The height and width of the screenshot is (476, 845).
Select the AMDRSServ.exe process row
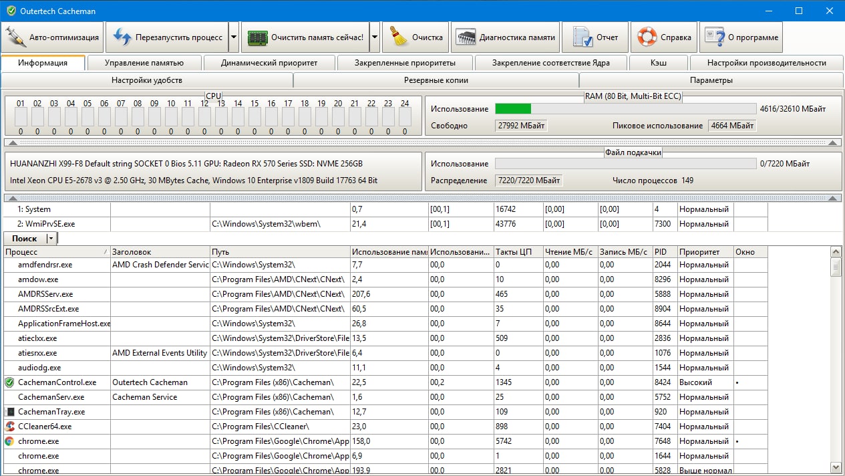(385, 294)
